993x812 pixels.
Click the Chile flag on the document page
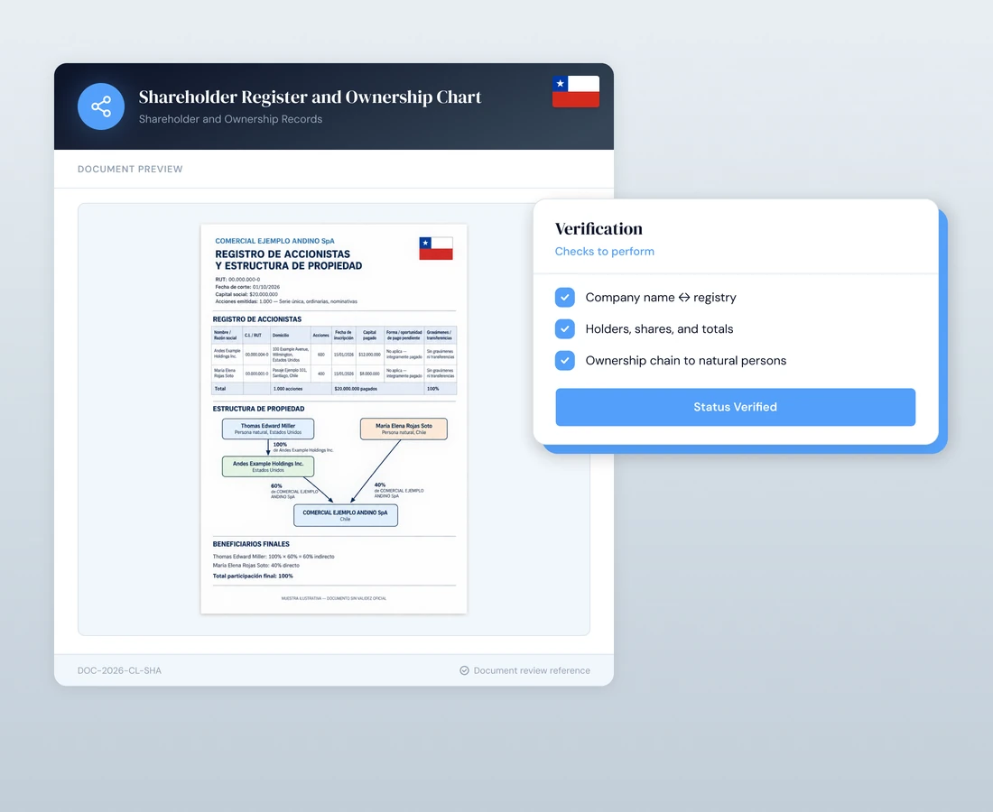click(436, 248)
